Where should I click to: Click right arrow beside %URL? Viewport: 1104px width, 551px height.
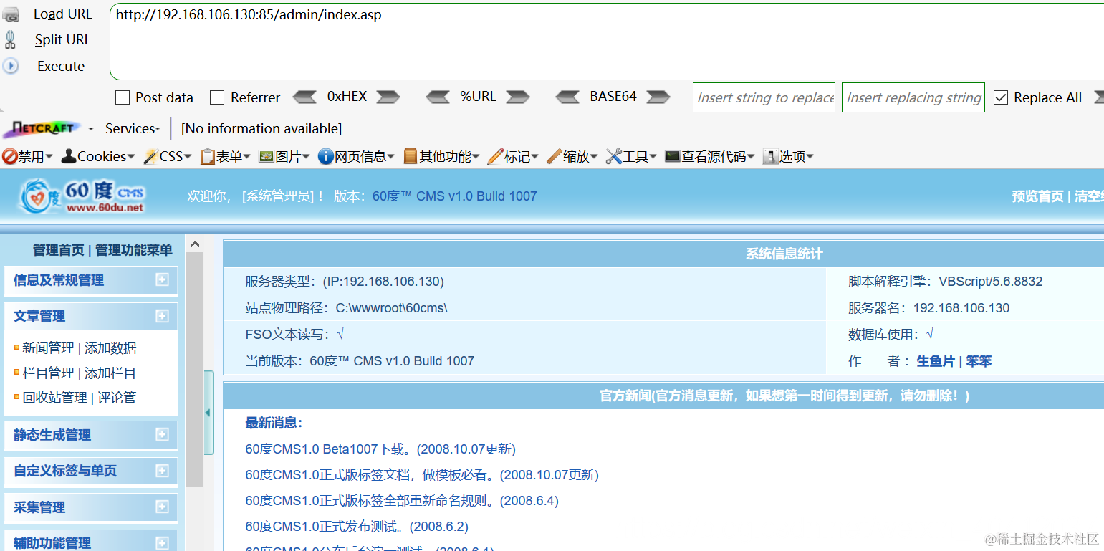(517, 97)
